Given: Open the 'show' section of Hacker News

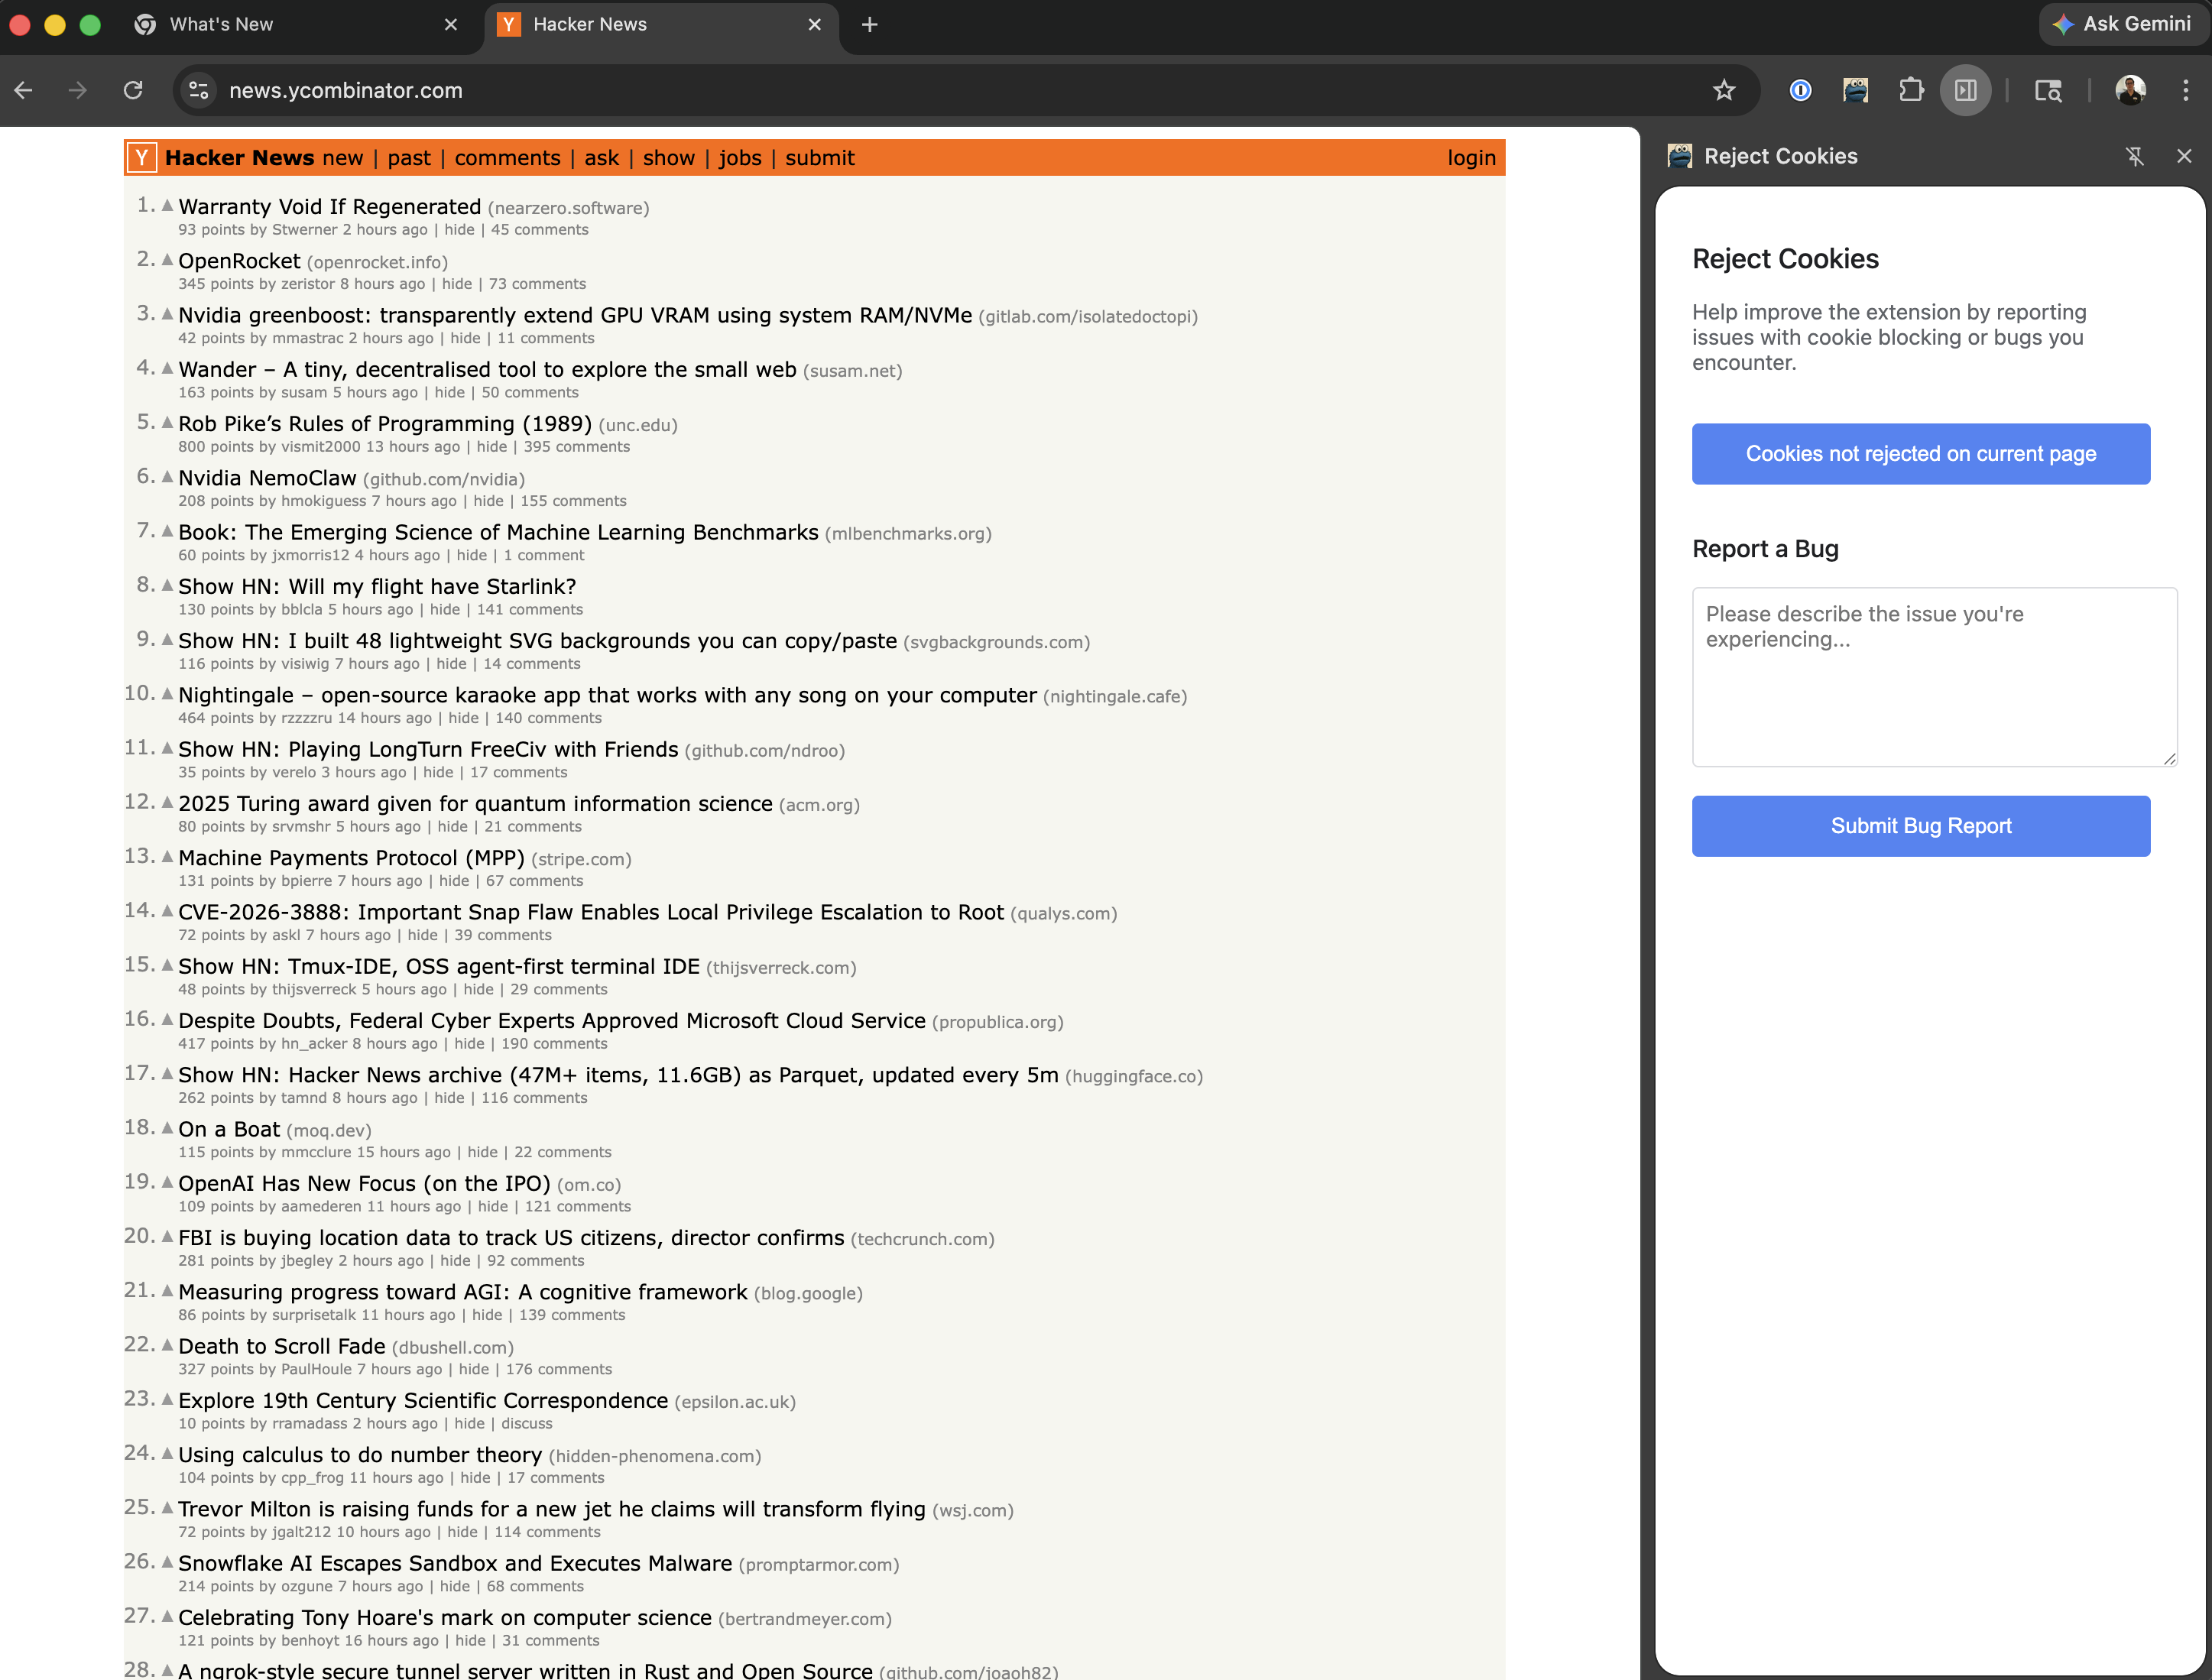Looking at the screenshot, I should [x=668, y=158].
